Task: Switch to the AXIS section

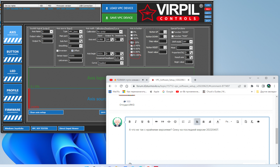Action: (x=13, y=35)
